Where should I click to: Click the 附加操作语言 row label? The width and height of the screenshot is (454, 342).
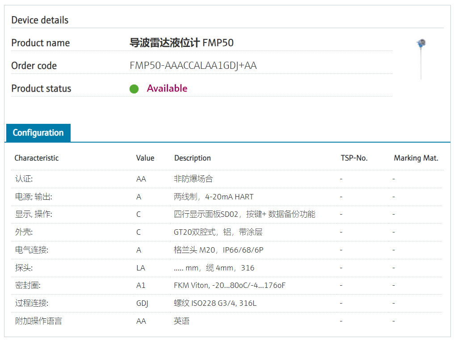pyautogui.click(x=38, y=321)
